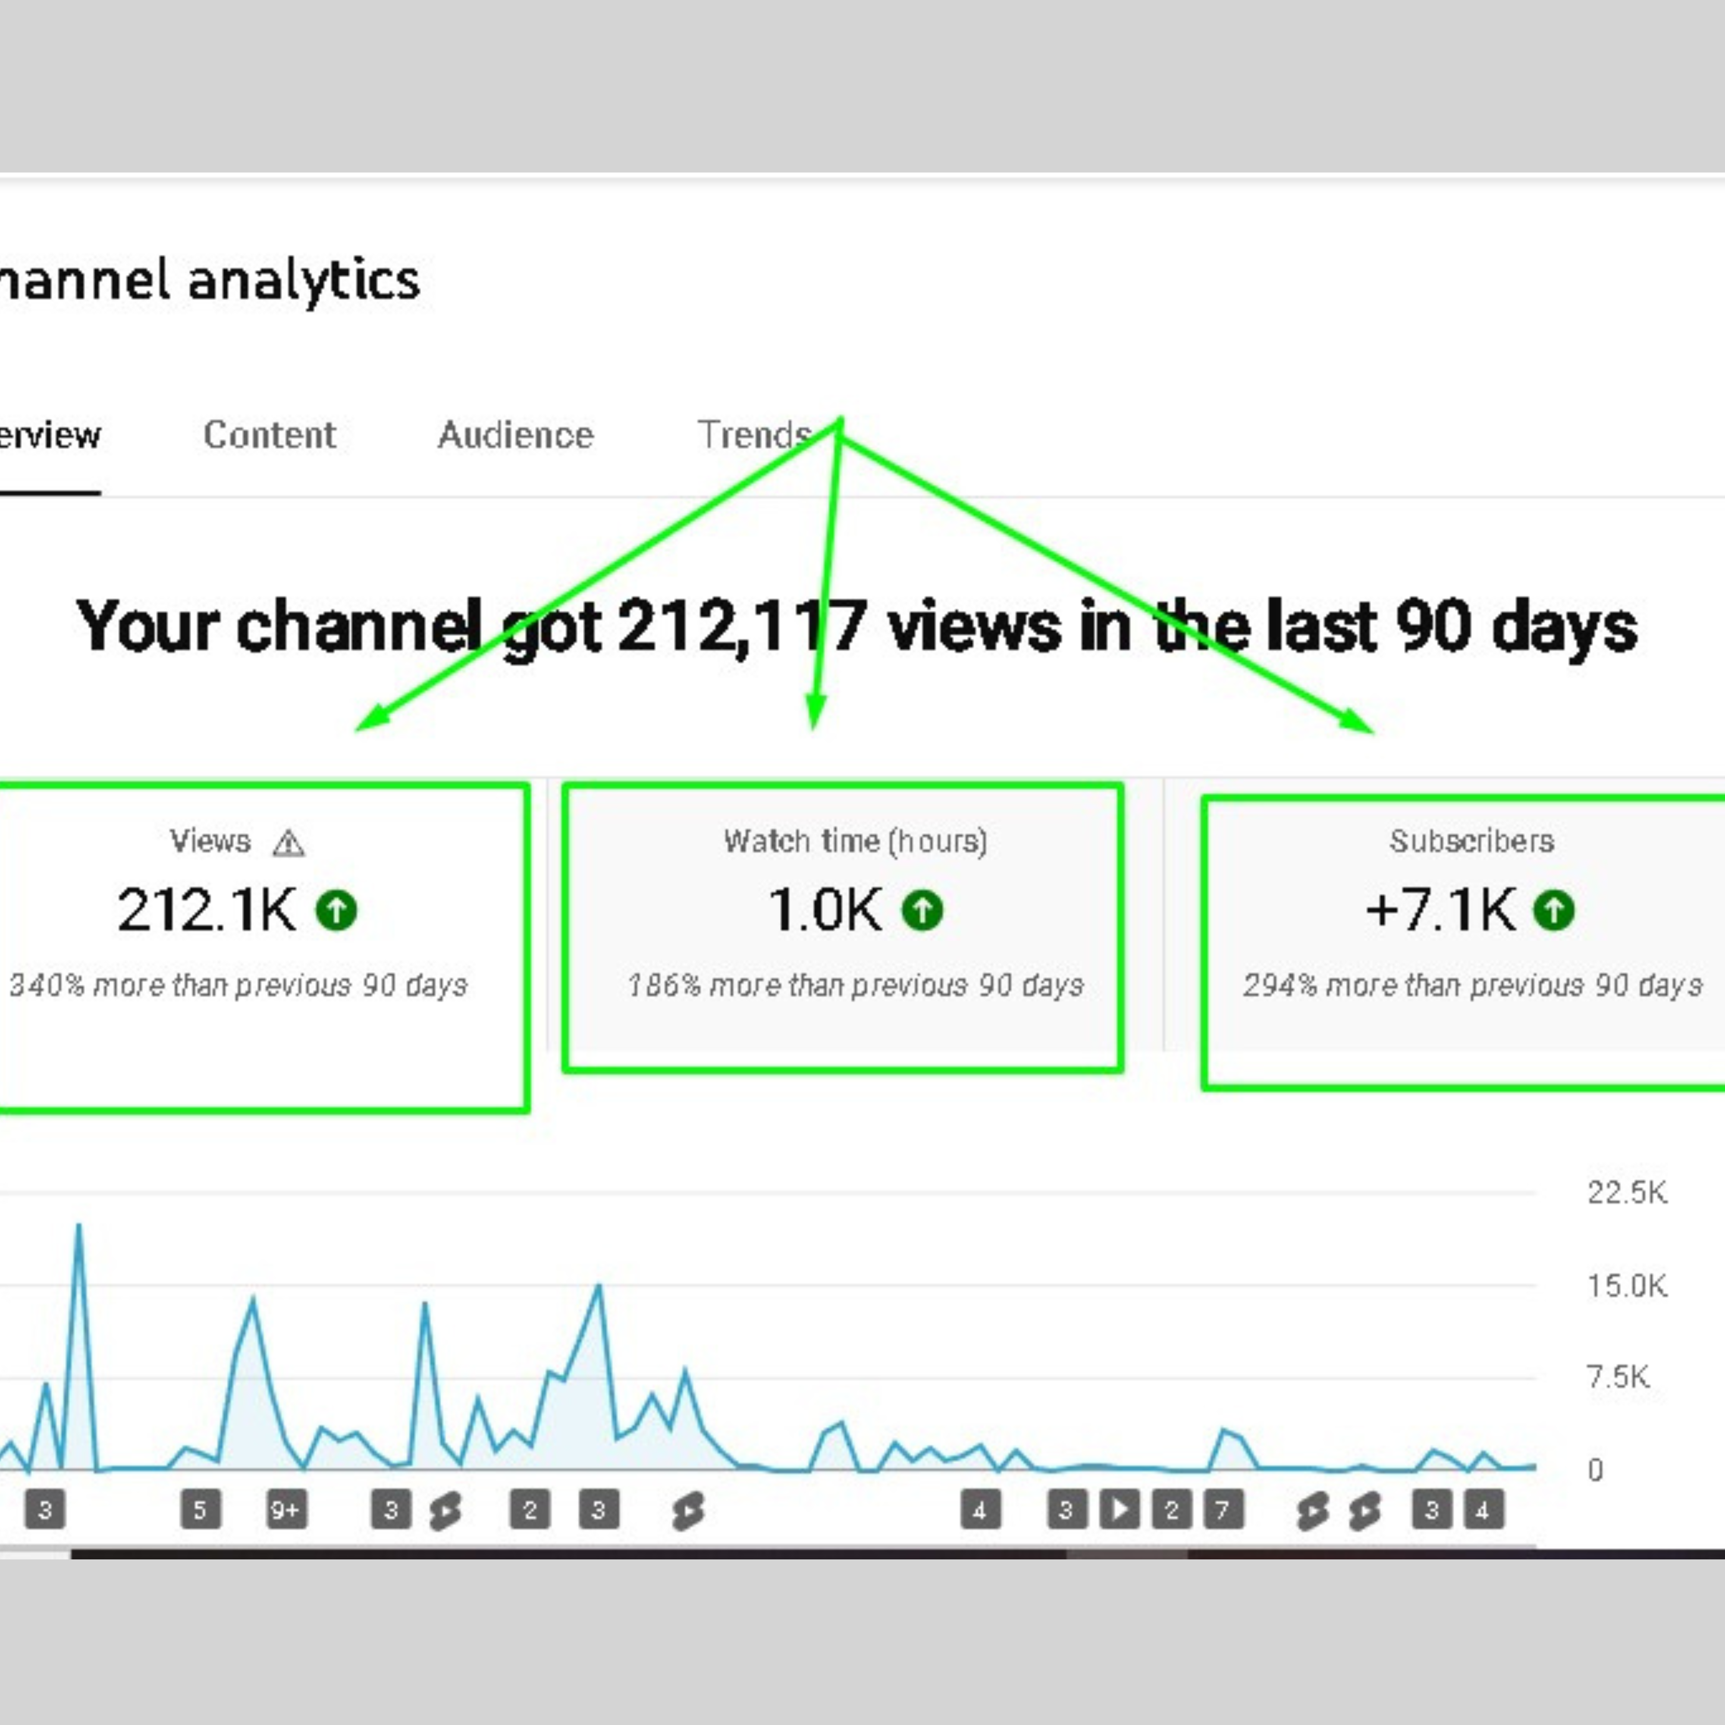
Task: Click the '3' marker immediately left of the play-icon marker
Action: click(1067, 1510)
